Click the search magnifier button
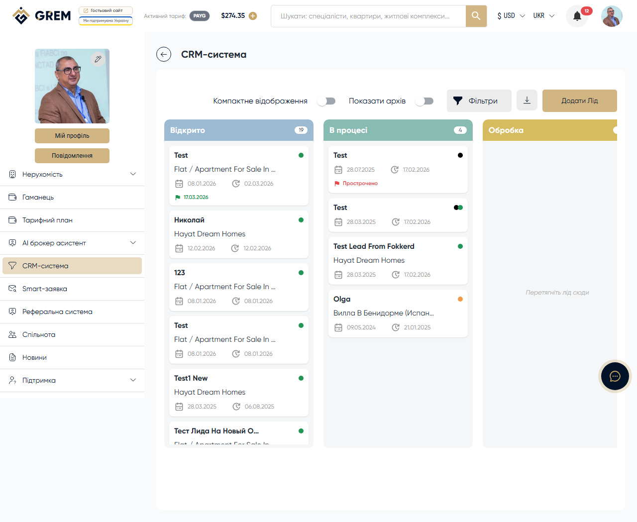 click(x=476, y=16)
